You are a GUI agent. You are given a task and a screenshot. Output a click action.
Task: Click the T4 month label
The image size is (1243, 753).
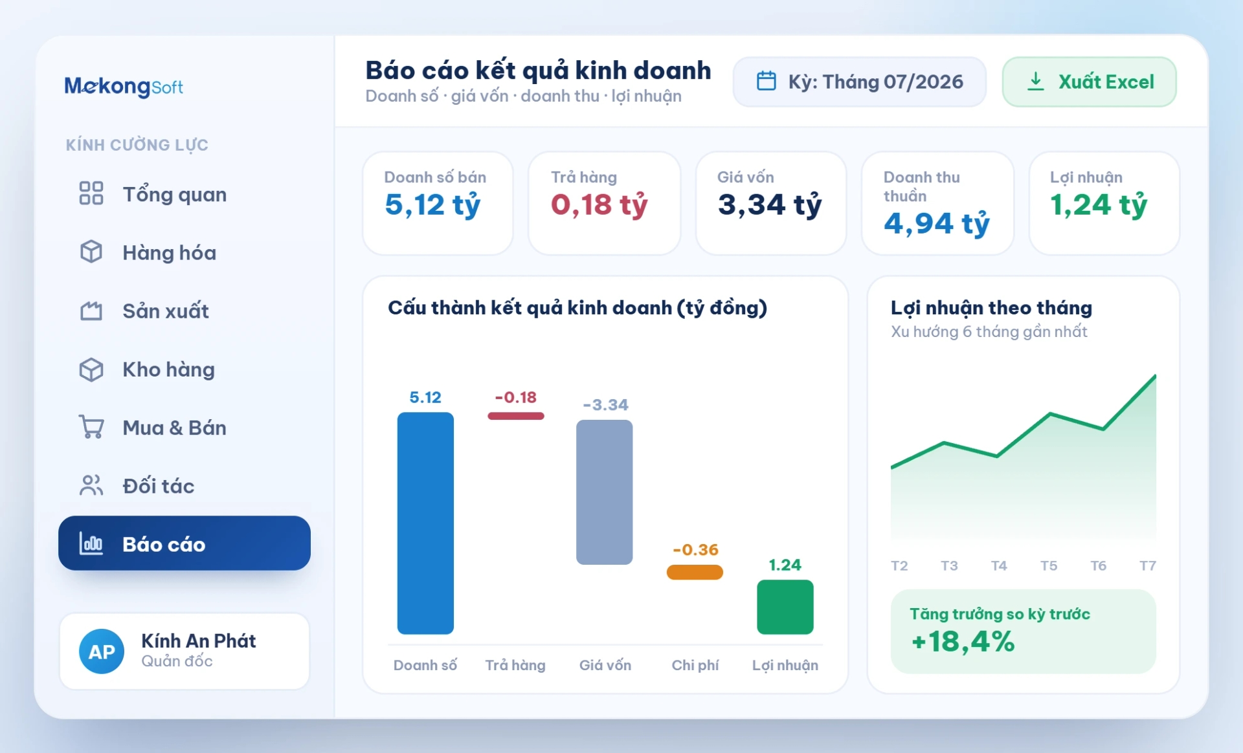point(999,565)
